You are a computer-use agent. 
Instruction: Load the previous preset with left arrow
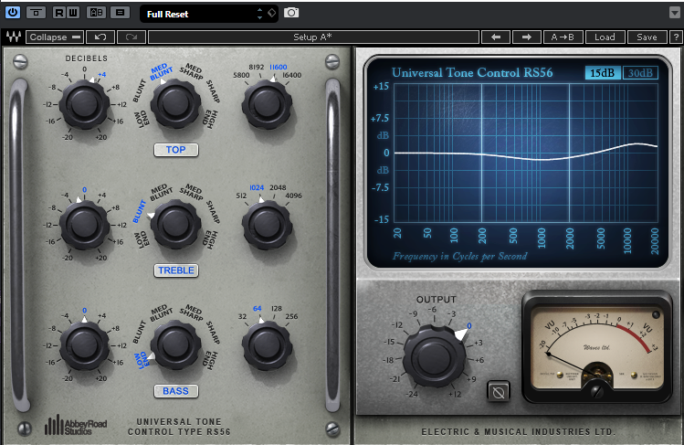tap(495, 37)
